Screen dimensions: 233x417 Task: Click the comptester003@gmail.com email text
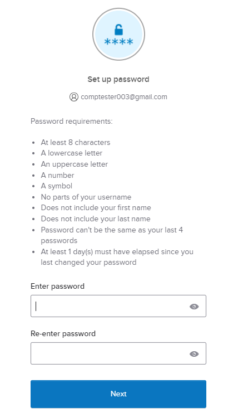point(124,97)
